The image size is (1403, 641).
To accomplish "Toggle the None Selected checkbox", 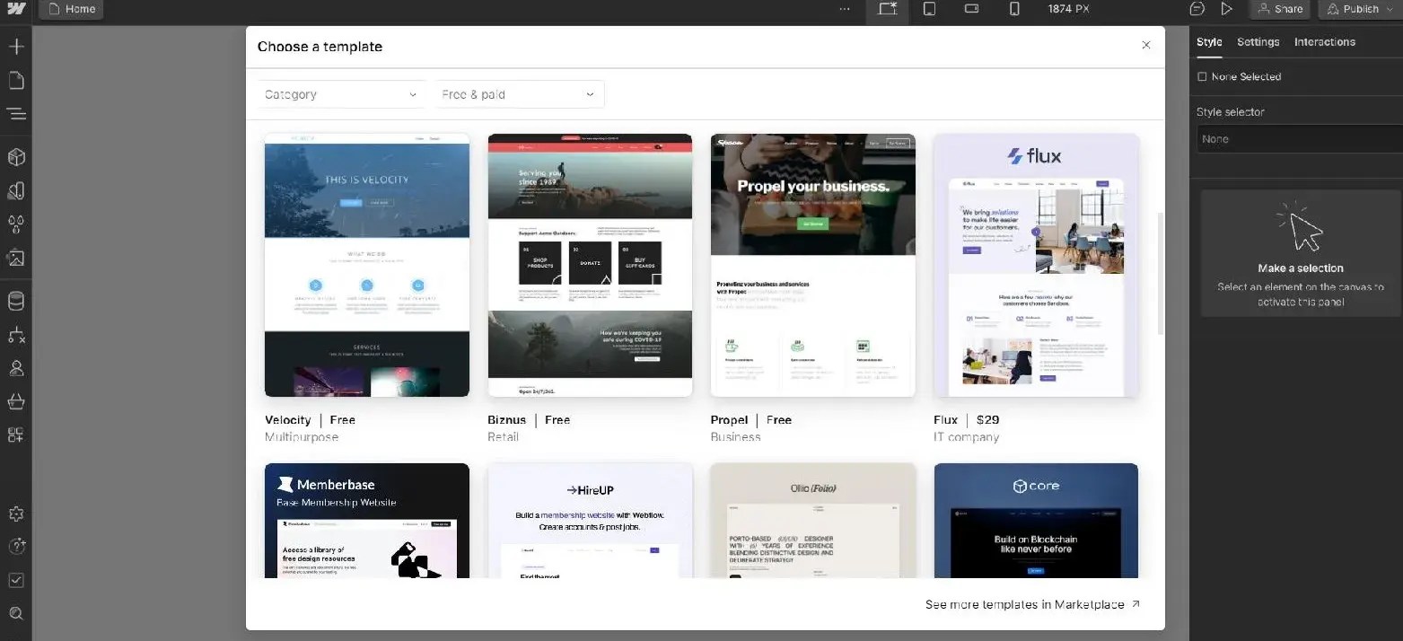I will click(1202, 76).
